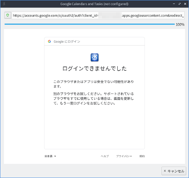Open the プライバシー privacy link
Image resolution: width=189 pixels, height=178 pixels.
(124, 156)
